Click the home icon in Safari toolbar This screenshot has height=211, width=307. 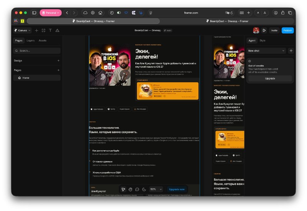click(100, 13)
